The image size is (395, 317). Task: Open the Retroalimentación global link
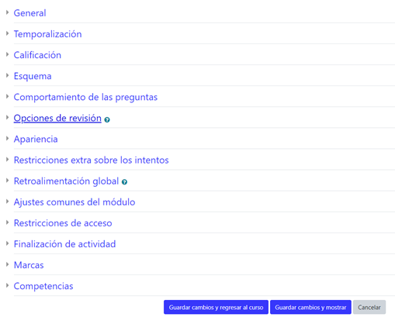[x=66, y=181]
